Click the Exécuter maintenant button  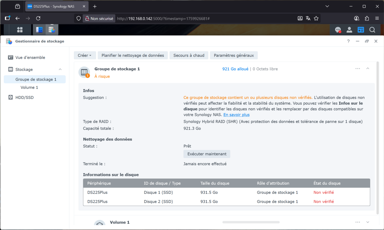point(207,154)
